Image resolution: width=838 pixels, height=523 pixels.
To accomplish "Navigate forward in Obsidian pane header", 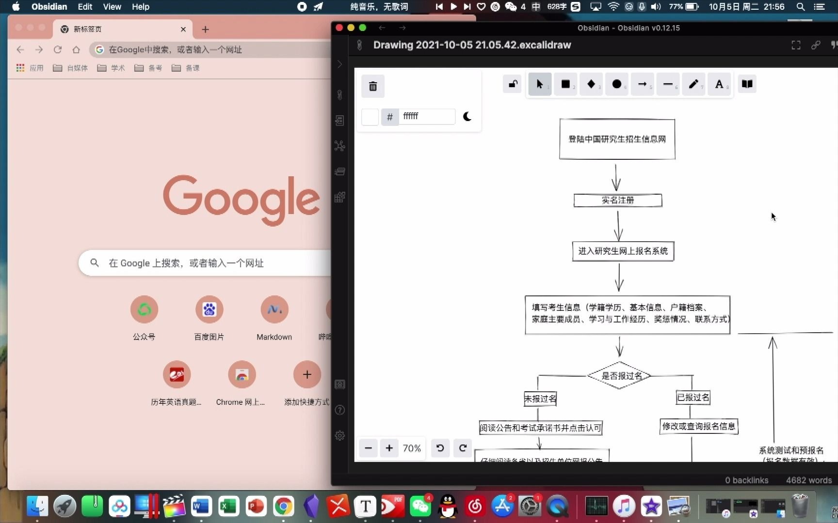I will (402, 28).
